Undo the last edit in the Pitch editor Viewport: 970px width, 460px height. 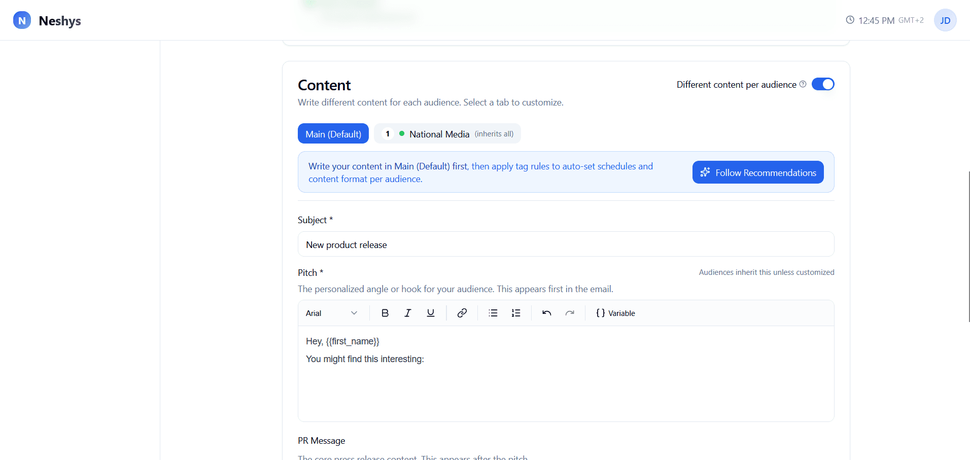(x=546, y=313)
